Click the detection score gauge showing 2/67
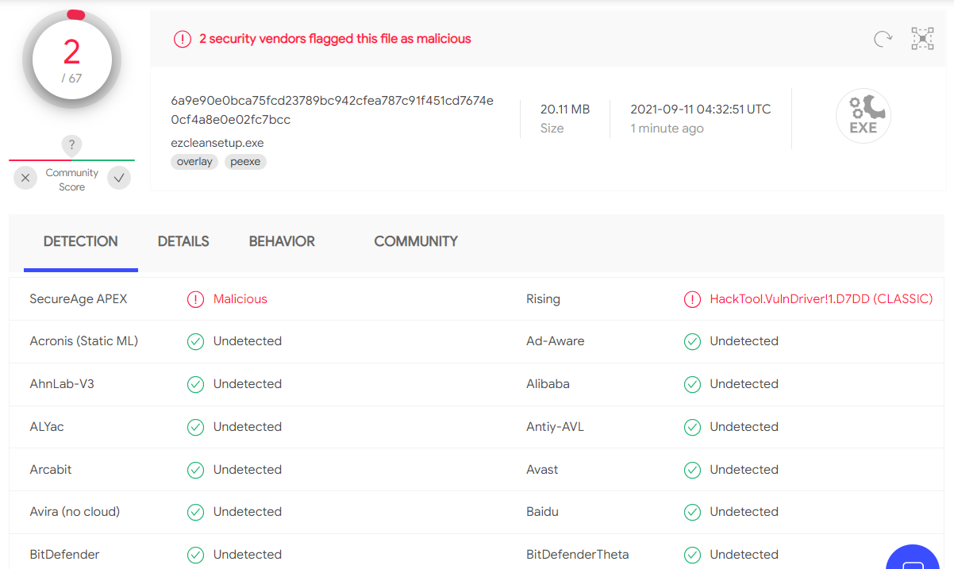The height and width of the screenshot is (569, 954). (x=71, y=60)
